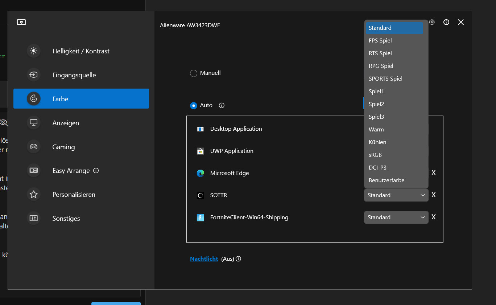Click the (Aus) status text
The height and width of the screenshot is (305, 496).
[228, 259]
